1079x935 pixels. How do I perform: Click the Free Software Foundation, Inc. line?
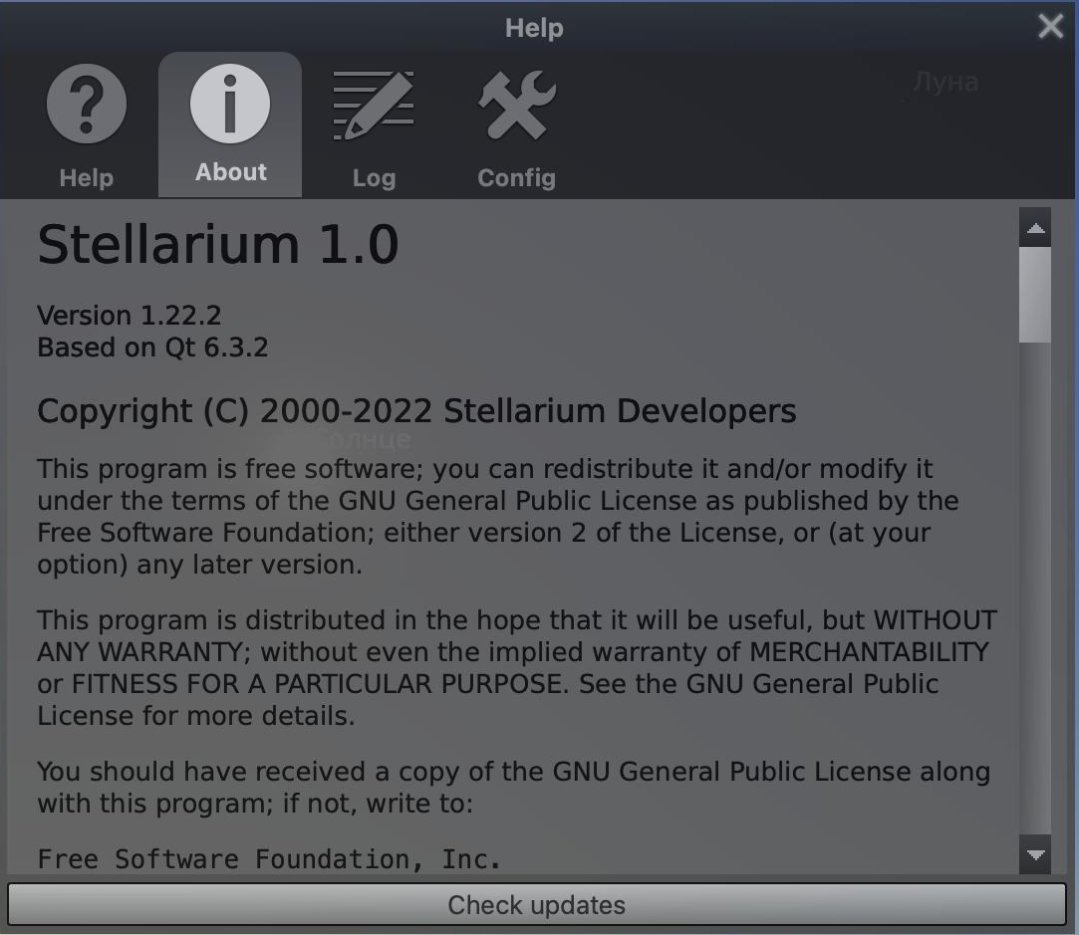click(x=269, y=858)
